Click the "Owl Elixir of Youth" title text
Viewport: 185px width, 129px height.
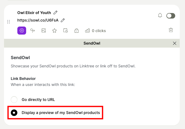pyautogui.click(x=34, y=13)
